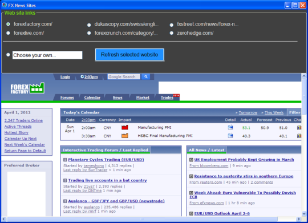This screenshot has width=308, height=223.
Task: Open detail folder icon for HSBC Final Manufacturing PMI
Action: pos(230,136)
